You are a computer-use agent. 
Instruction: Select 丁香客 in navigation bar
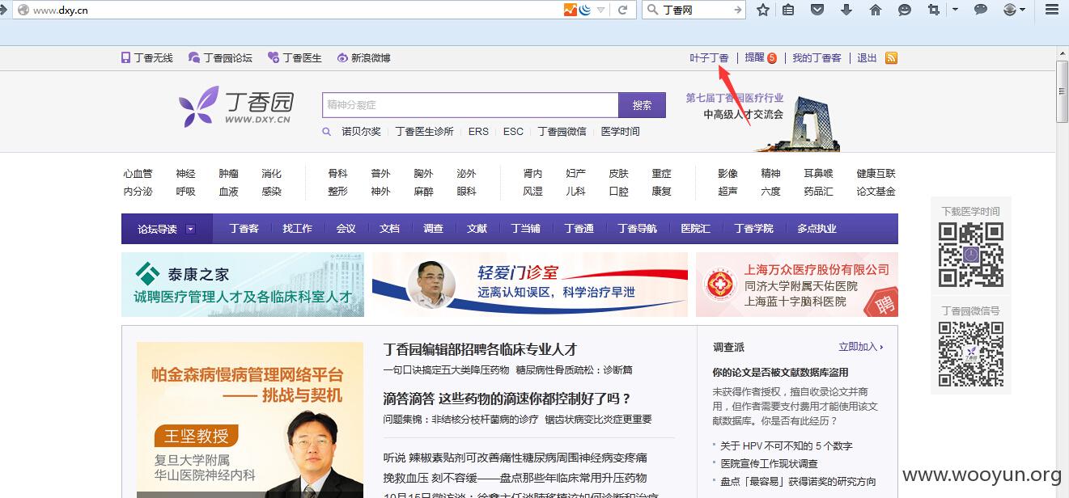[244, 229]
